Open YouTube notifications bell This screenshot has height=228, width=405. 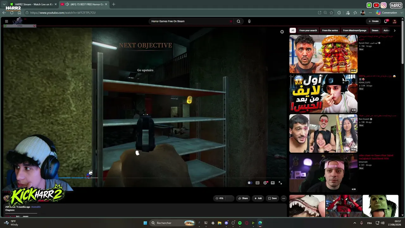click(386, 21)
